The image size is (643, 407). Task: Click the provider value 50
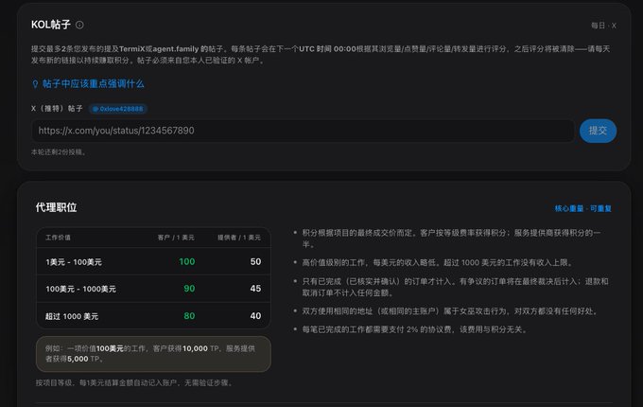255,262
